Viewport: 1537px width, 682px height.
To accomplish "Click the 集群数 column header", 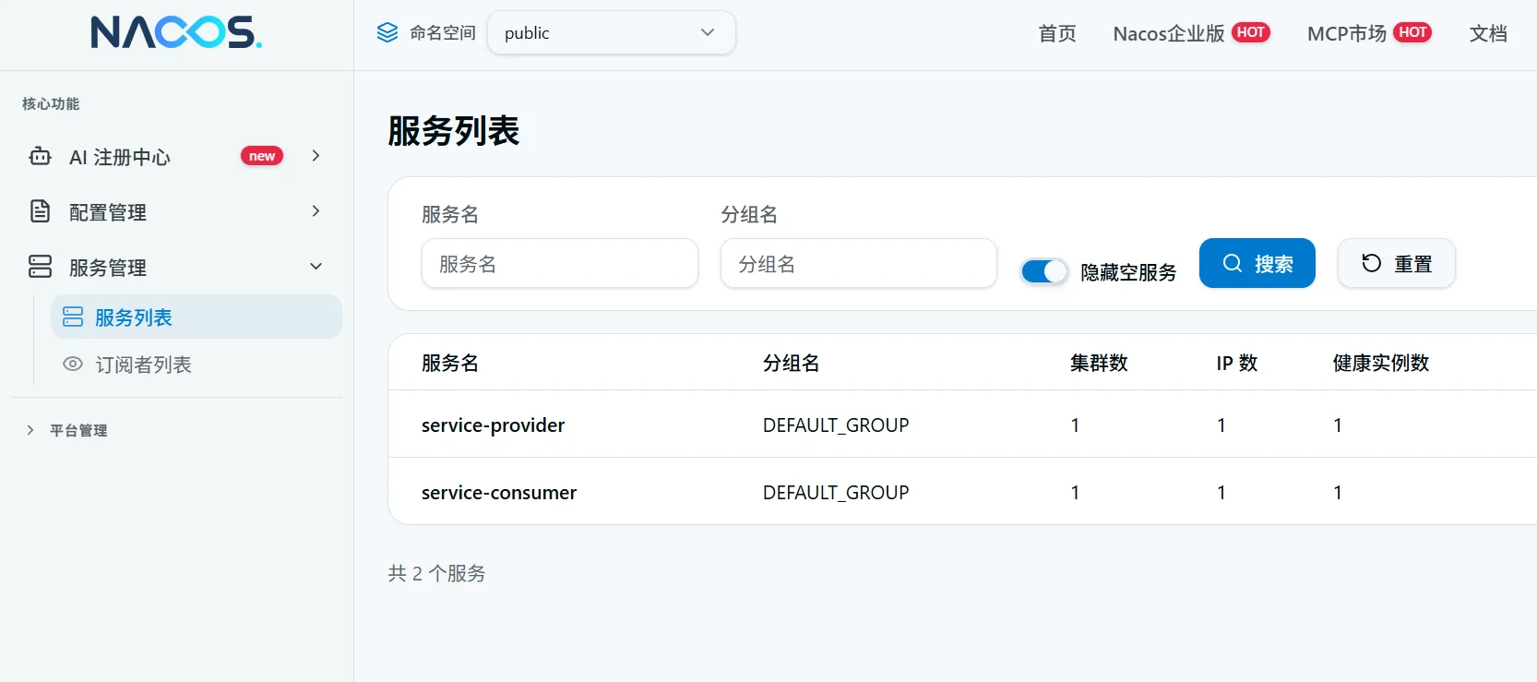I will 1099,363.
